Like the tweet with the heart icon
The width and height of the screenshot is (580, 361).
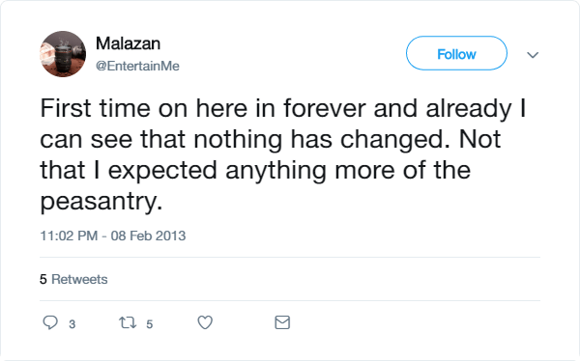coord(205,322)
